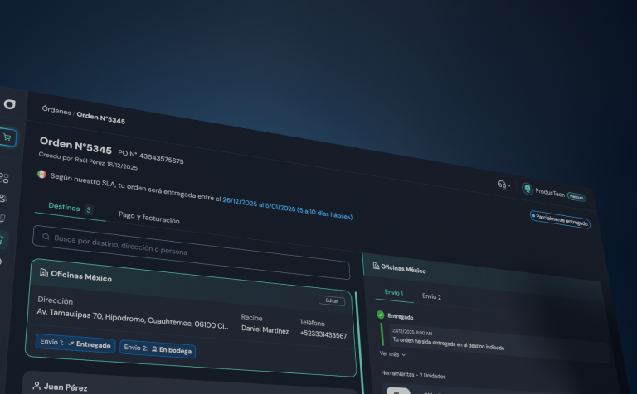The height and width of the screenshot is (394, 637).
Task: Click the search magnifier icon
Action: tap(46, 237)
